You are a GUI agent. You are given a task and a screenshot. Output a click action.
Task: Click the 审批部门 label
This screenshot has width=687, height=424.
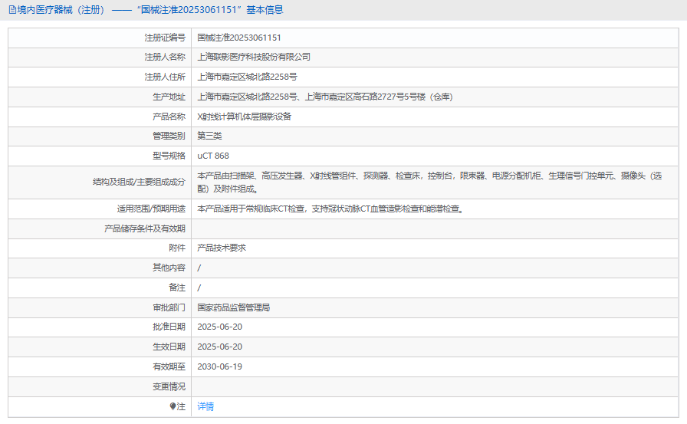tap(169, 307)
